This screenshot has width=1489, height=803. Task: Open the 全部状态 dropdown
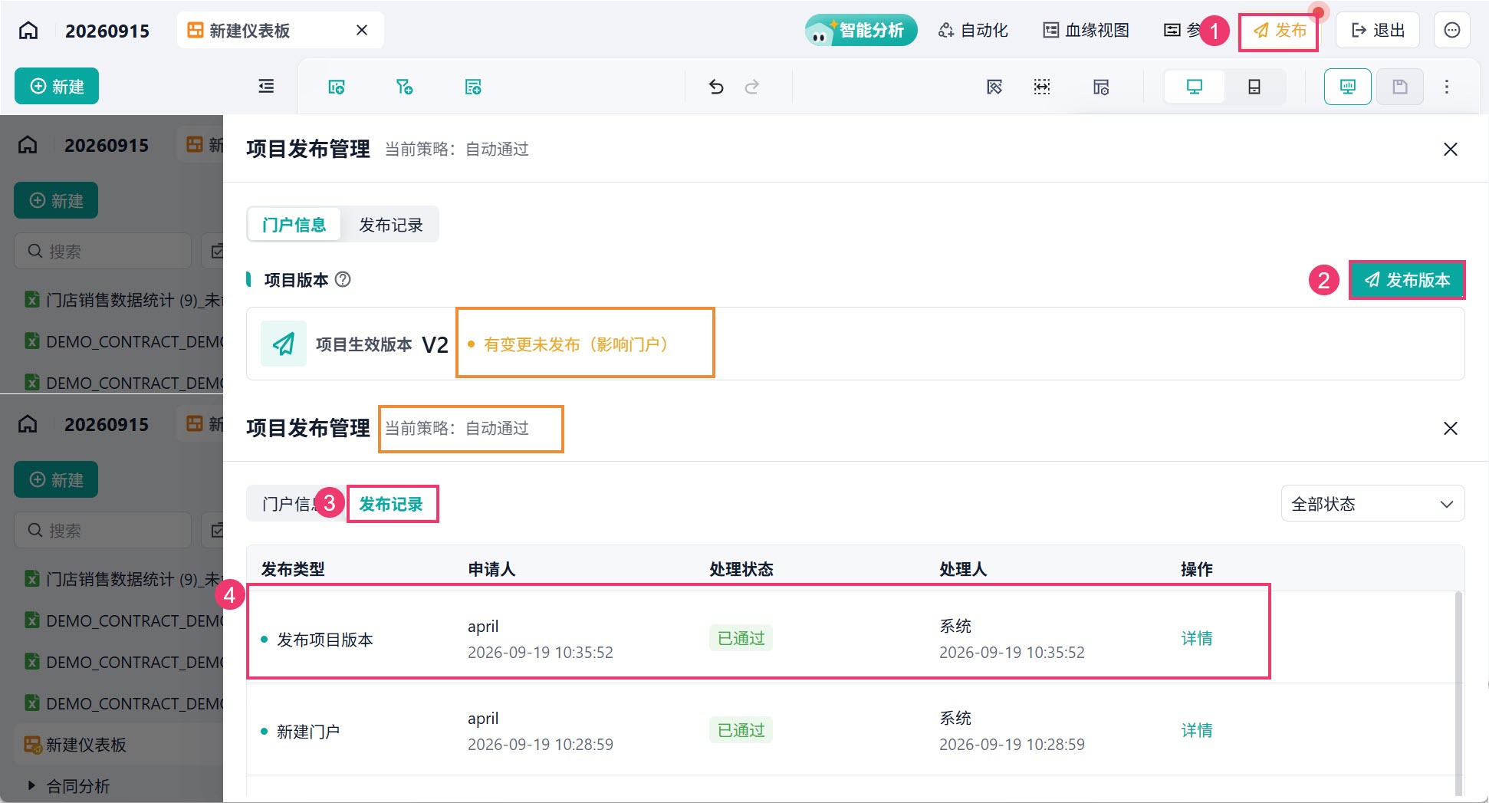pyautogui.click(x=1372, y=504)
